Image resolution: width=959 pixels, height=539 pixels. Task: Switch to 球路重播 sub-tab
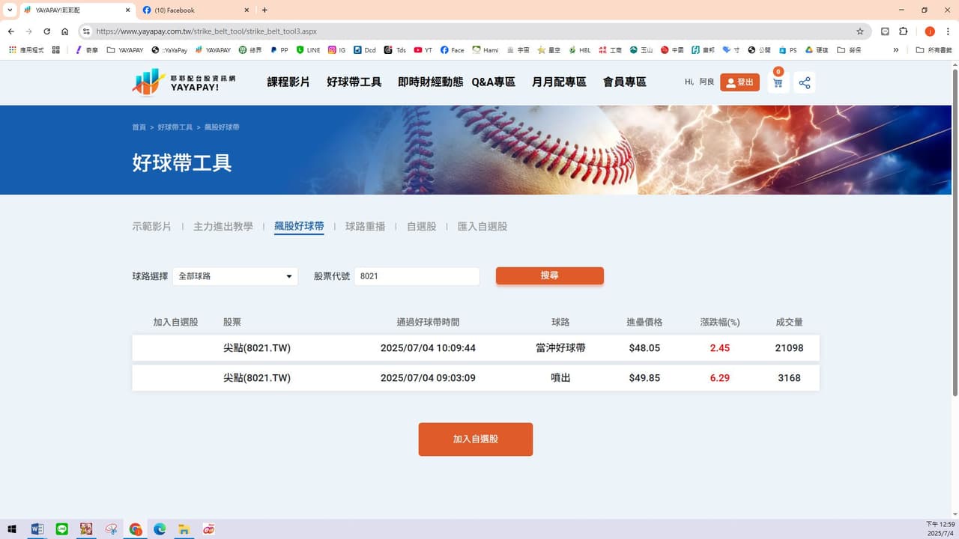pyautogui.click(x=366, y=226)
